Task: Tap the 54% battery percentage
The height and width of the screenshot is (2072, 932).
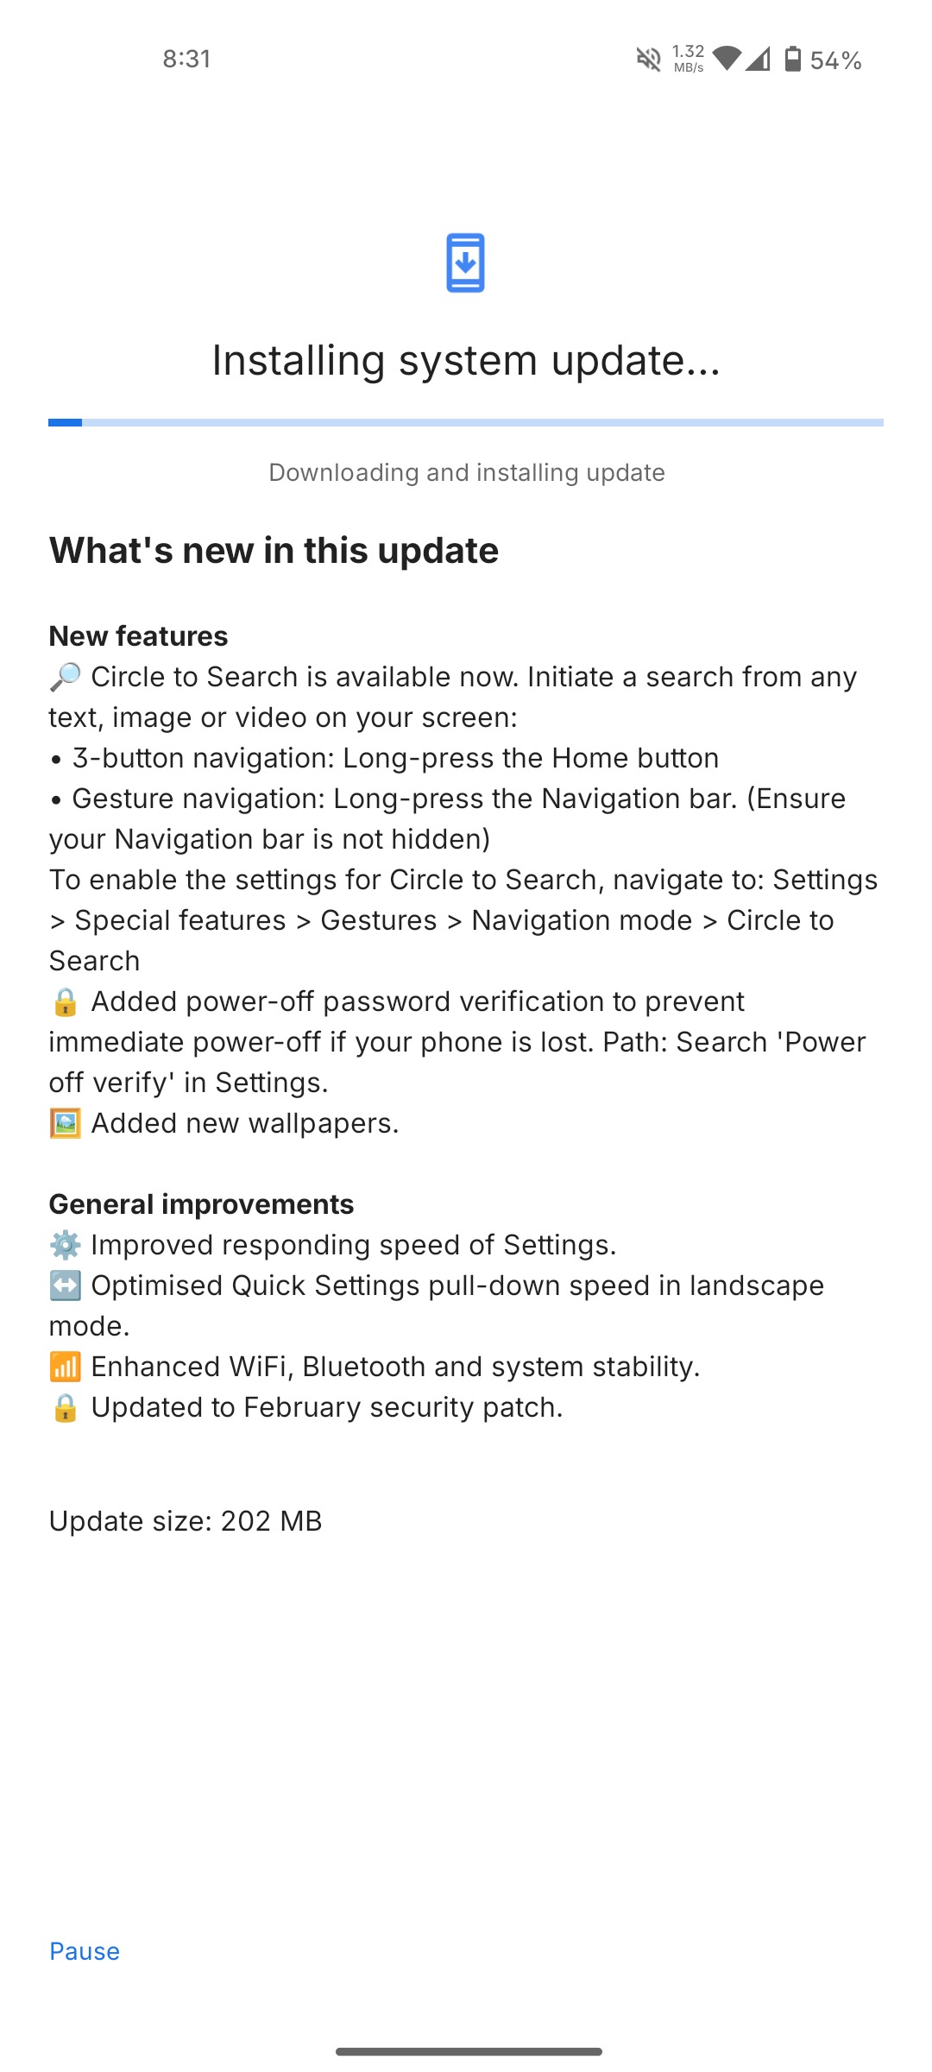Action: coord(835,60)
